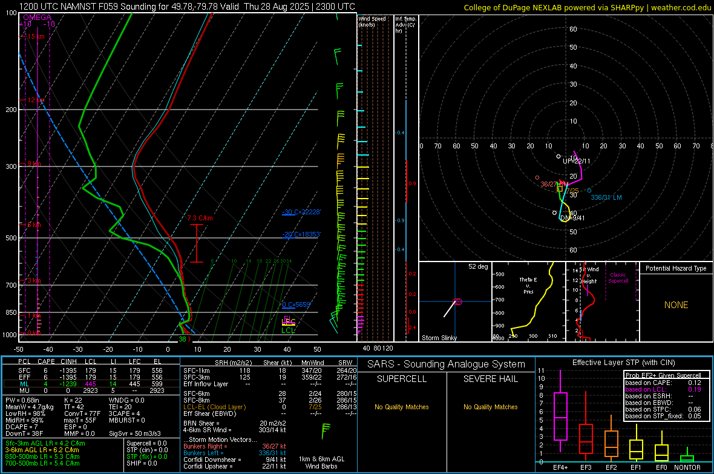The height and width of the screenshot is (474, 714).
Task: Click the SARS - Sounding Analogue System heading
Action: click(447, 364)
